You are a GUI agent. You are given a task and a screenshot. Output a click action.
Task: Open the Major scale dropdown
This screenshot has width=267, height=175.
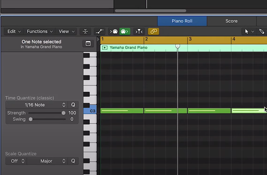47,161
